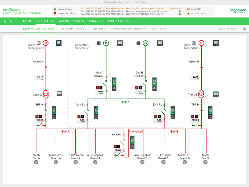Click the Utility A 12.47 kV readout
The image size is (249, 187).
point(40,78)
